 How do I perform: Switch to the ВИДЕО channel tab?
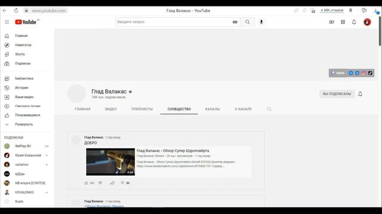[111, 109]
